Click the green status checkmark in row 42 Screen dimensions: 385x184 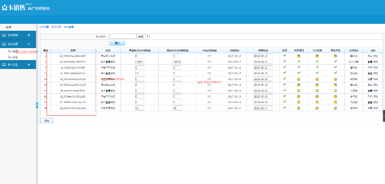pos(284,96)
